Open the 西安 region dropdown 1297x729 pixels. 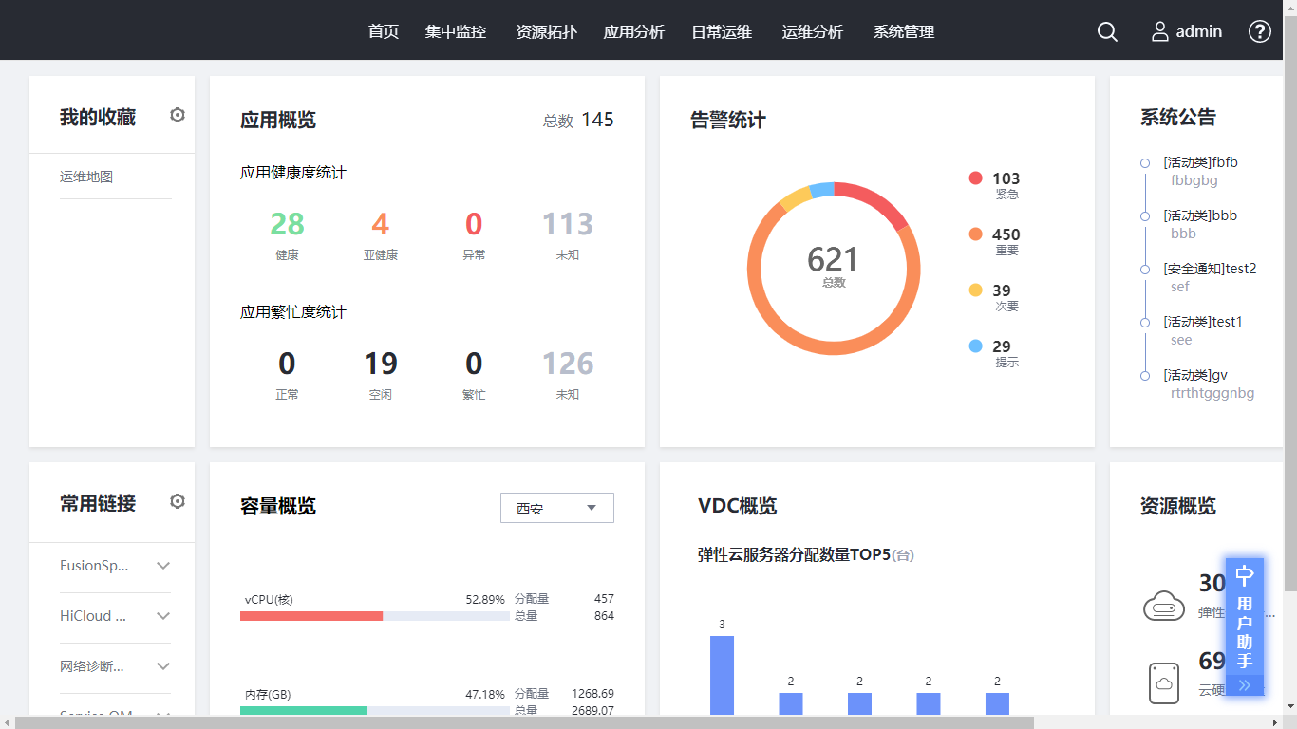pyautogui.click(x=556, y=508)
